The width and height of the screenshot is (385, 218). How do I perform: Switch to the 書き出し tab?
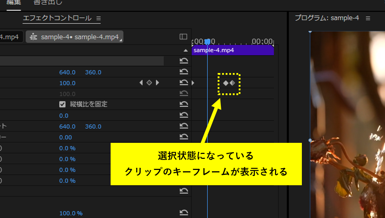coord(48,2)
